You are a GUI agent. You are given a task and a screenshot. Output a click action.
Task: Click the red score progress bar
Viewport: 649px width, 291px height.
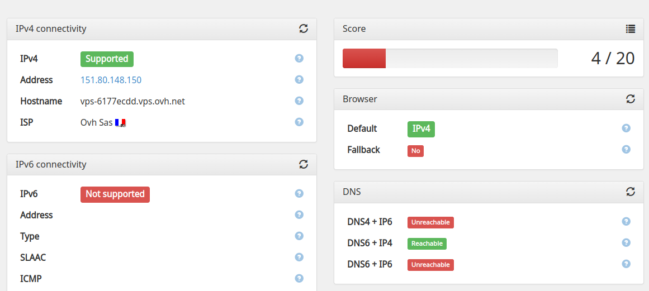(x=364, y=59)
